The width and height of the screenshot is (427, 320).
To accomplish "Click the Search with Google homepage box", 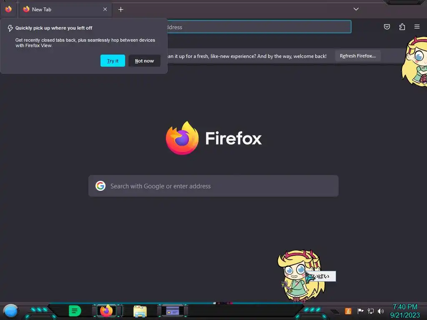I will coord(213,186).
